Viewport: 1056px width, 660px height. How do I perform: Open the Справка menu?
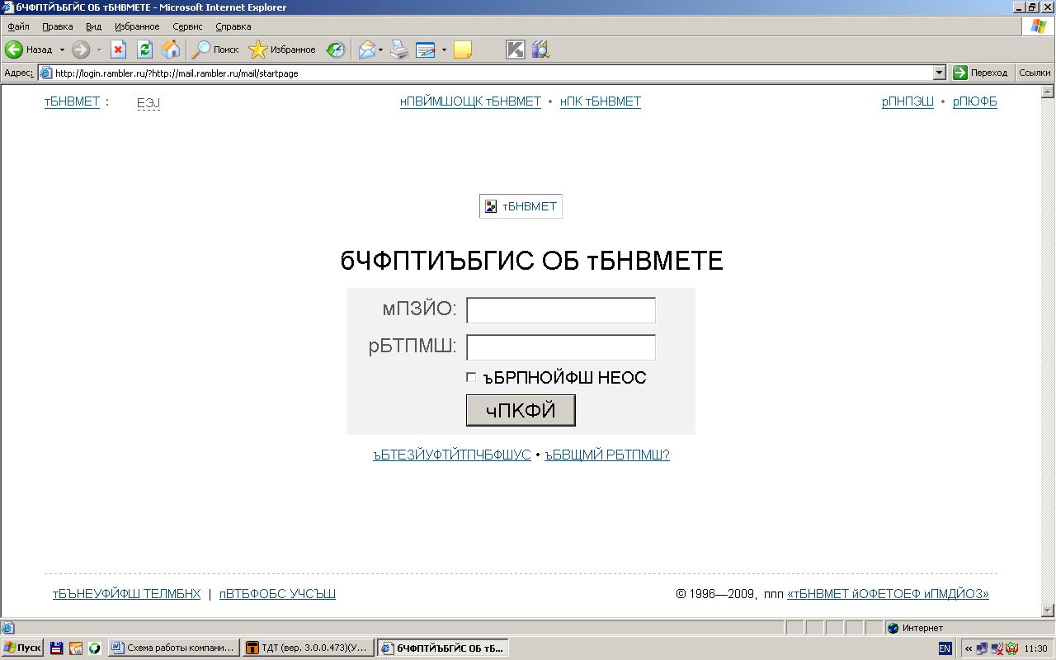(233, 26)
